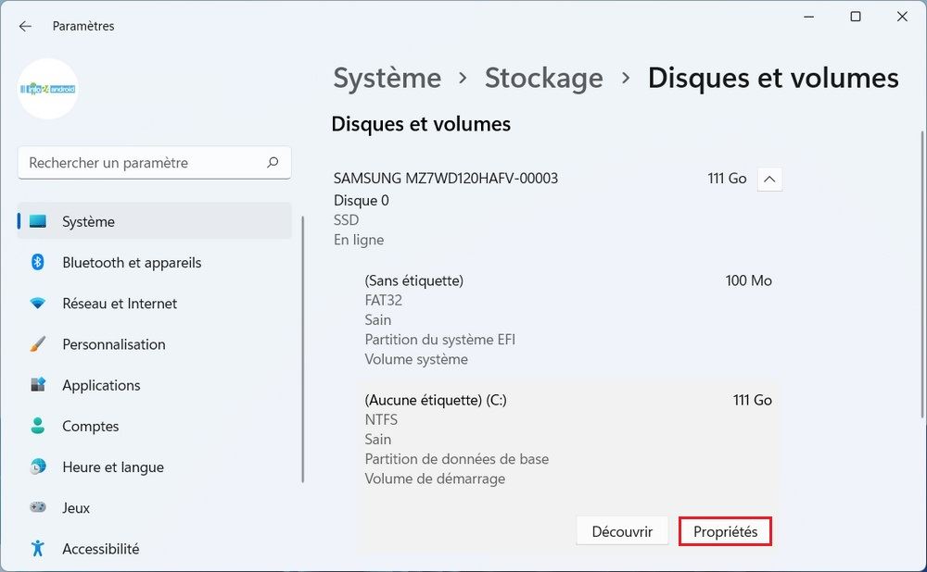Click the Heure et langue globe icon

(38, 467)
